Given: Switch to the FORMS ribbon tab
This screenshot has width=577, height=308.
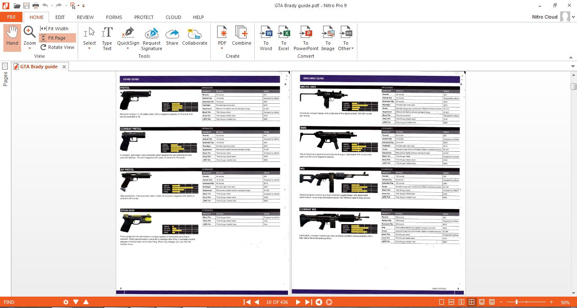Looking at the screenshot, I should [x=114, y=17].
